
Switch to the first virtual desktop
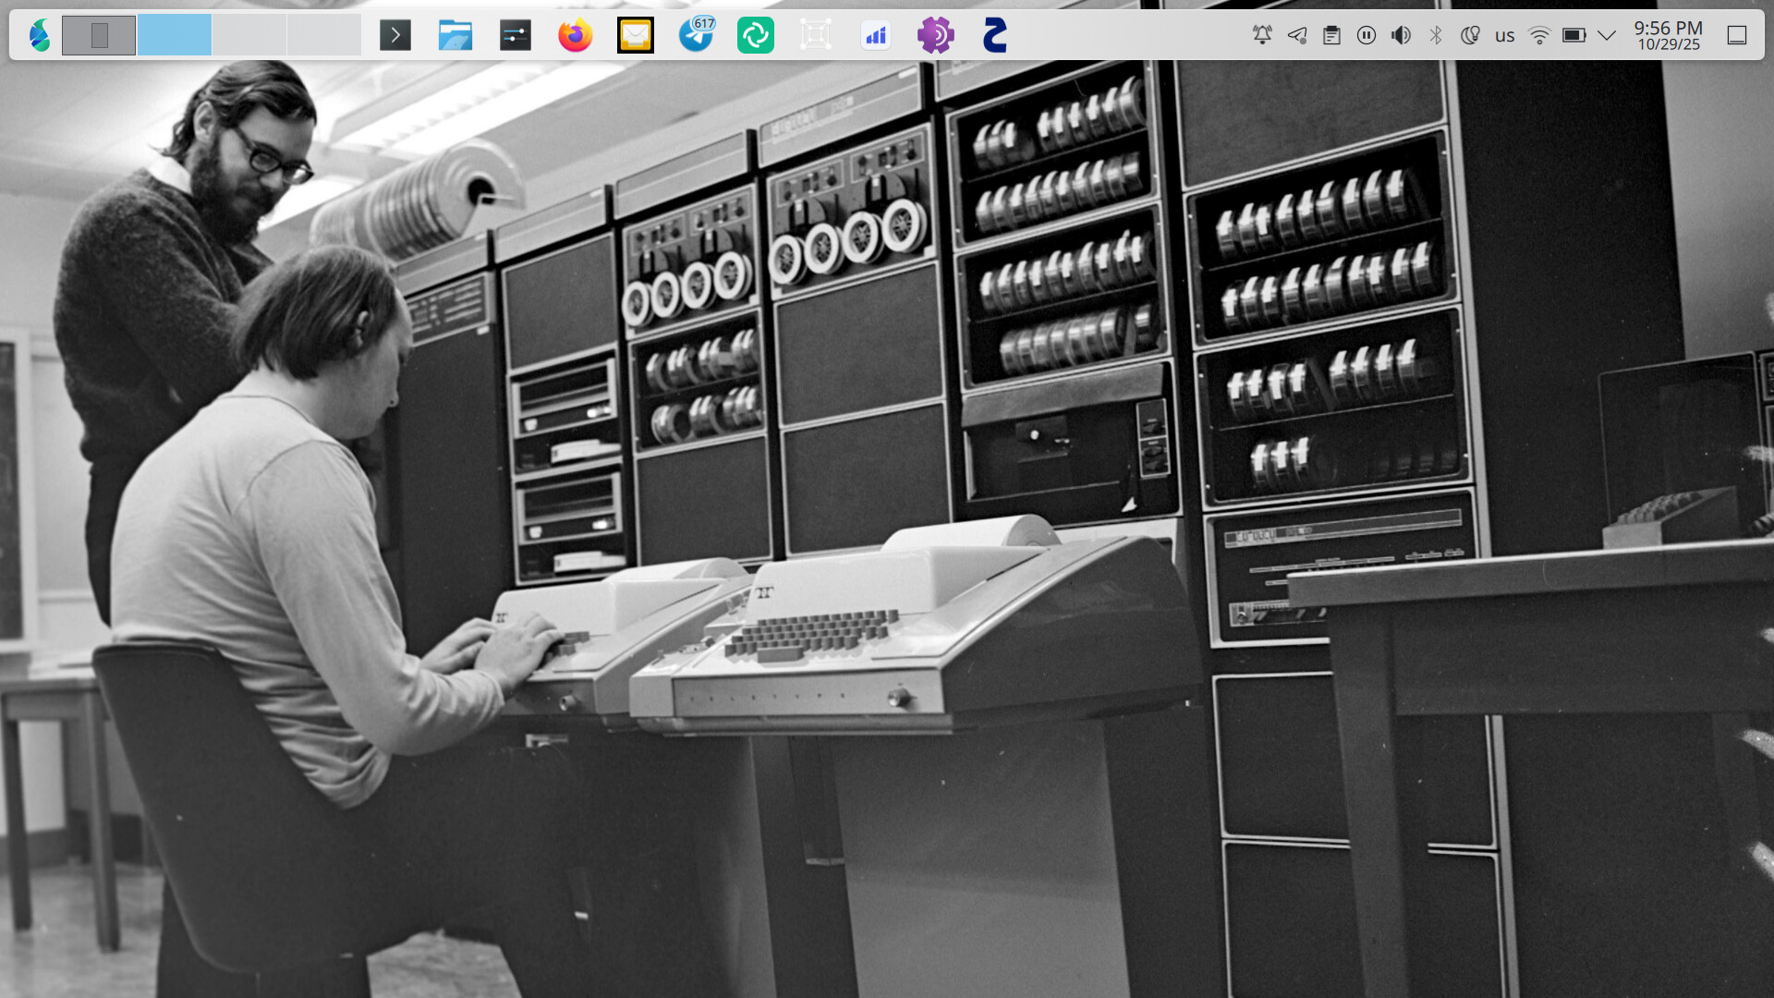tap(99, 35)
